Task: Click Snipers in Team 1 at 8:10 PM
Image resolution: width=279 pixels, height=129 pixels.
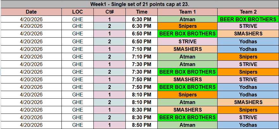Action: [187, 95]
